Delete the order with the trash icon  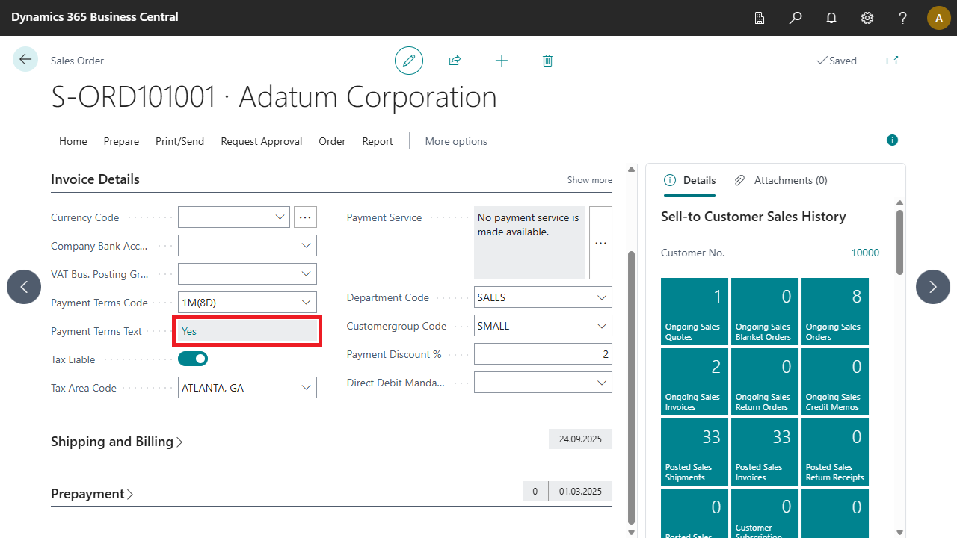point(547,61)
